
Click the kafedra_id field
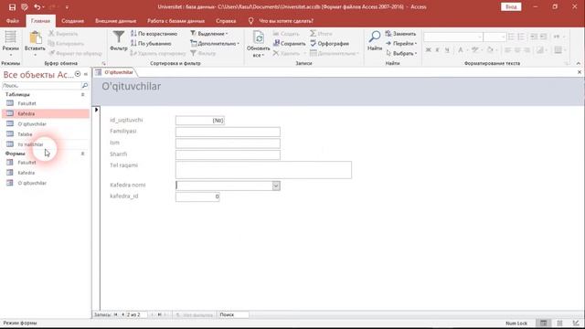tap(197, 196)
